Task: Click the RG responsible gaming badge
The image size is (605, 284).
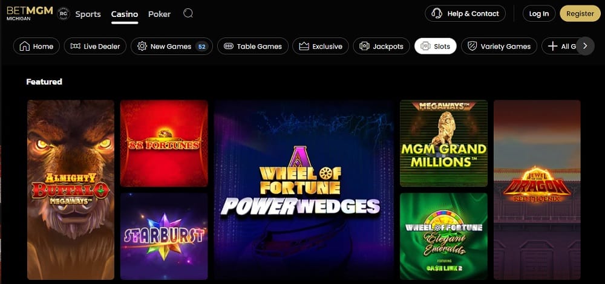Action: pyautogui.click(x=64, y=13)
